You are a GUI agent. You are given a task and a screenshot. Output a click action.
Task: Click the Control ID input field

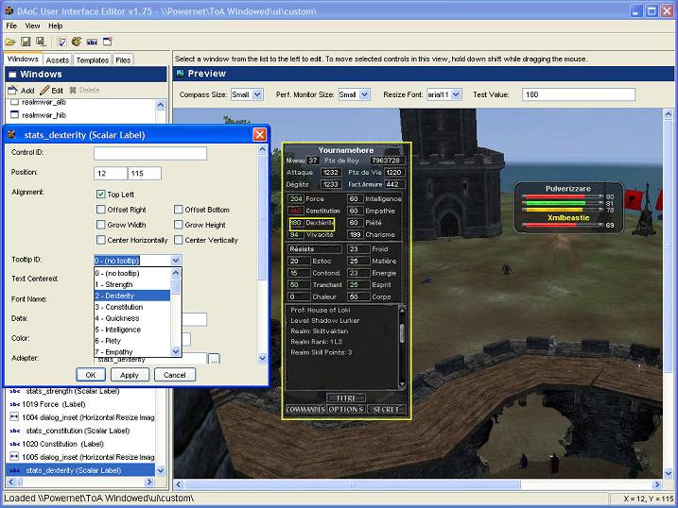pyautogui.click(x=150, y=153)
